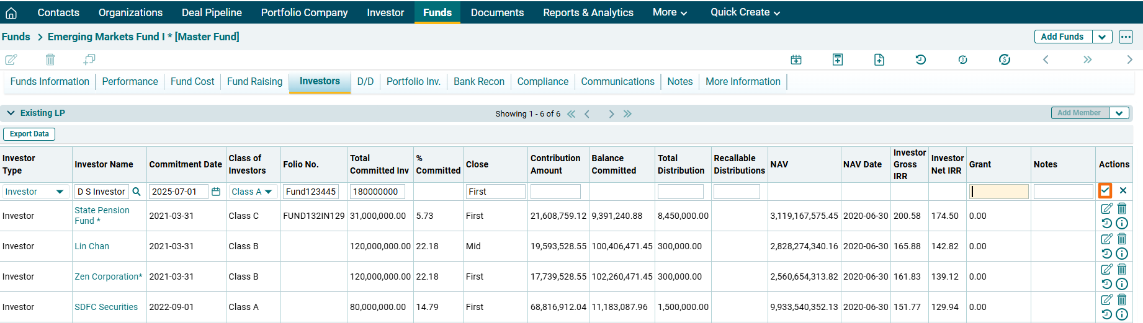Open the commitment date calendar picker
The image size is (1143, 323).
point(216,192)
